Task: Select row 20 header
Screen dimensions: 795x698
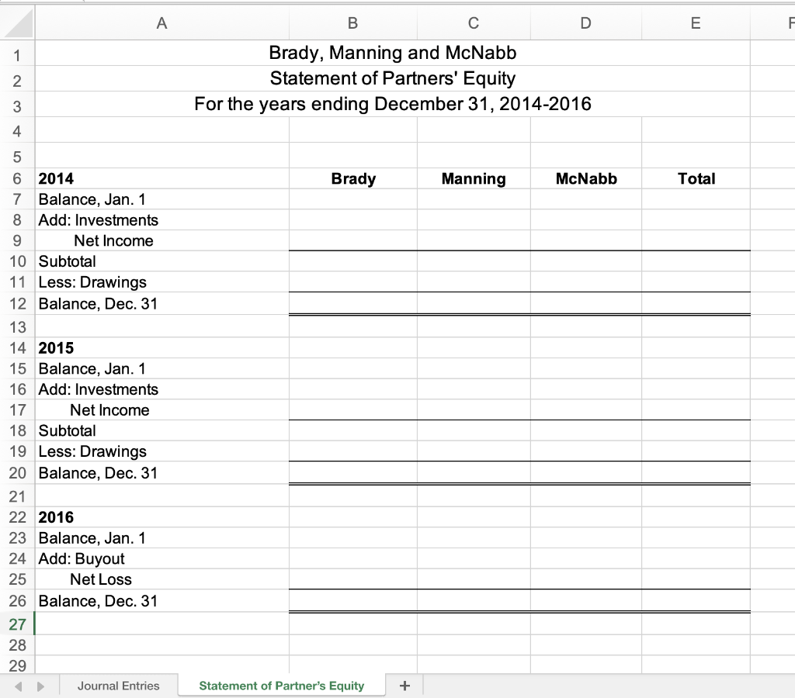Action: pyautogui.click(x=17, y=472)
